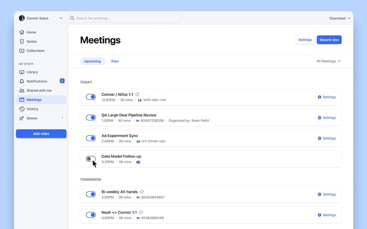Click the Ad Experiment Sync meeting title
The width and height of the screenshot is (367, 229).
[x=120, y=136]
